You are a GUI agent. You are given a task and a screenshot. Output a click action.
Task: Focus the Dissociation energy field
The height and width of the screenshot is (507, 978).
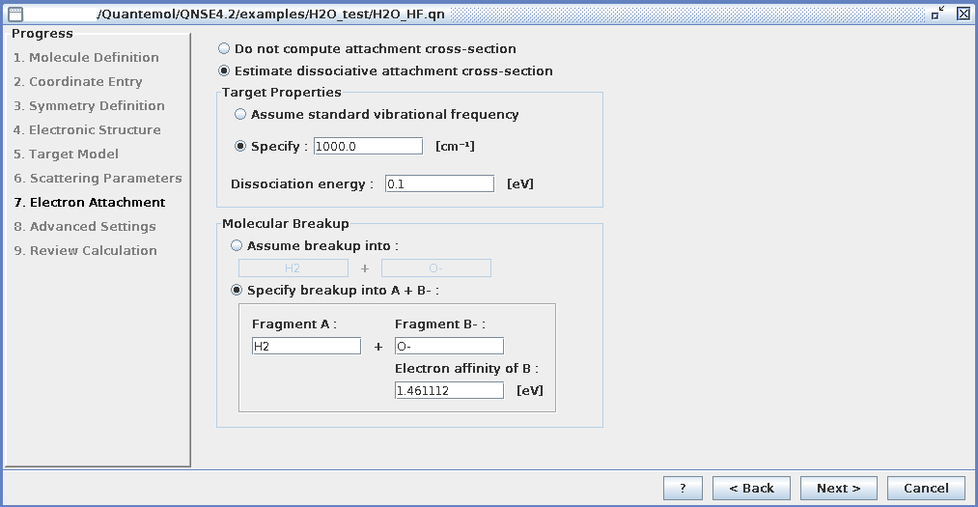point(439,184)
